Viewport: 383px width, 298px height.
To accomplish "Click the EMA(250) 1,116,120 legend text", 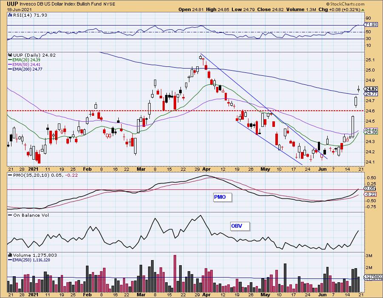I will [x=31, y=260].
